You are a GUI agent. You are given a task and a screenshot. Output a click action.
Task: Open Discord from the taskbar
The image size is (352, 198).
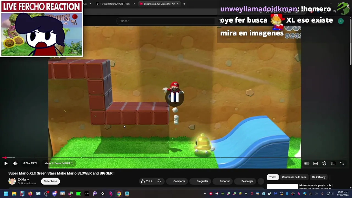tap(54, 194)
